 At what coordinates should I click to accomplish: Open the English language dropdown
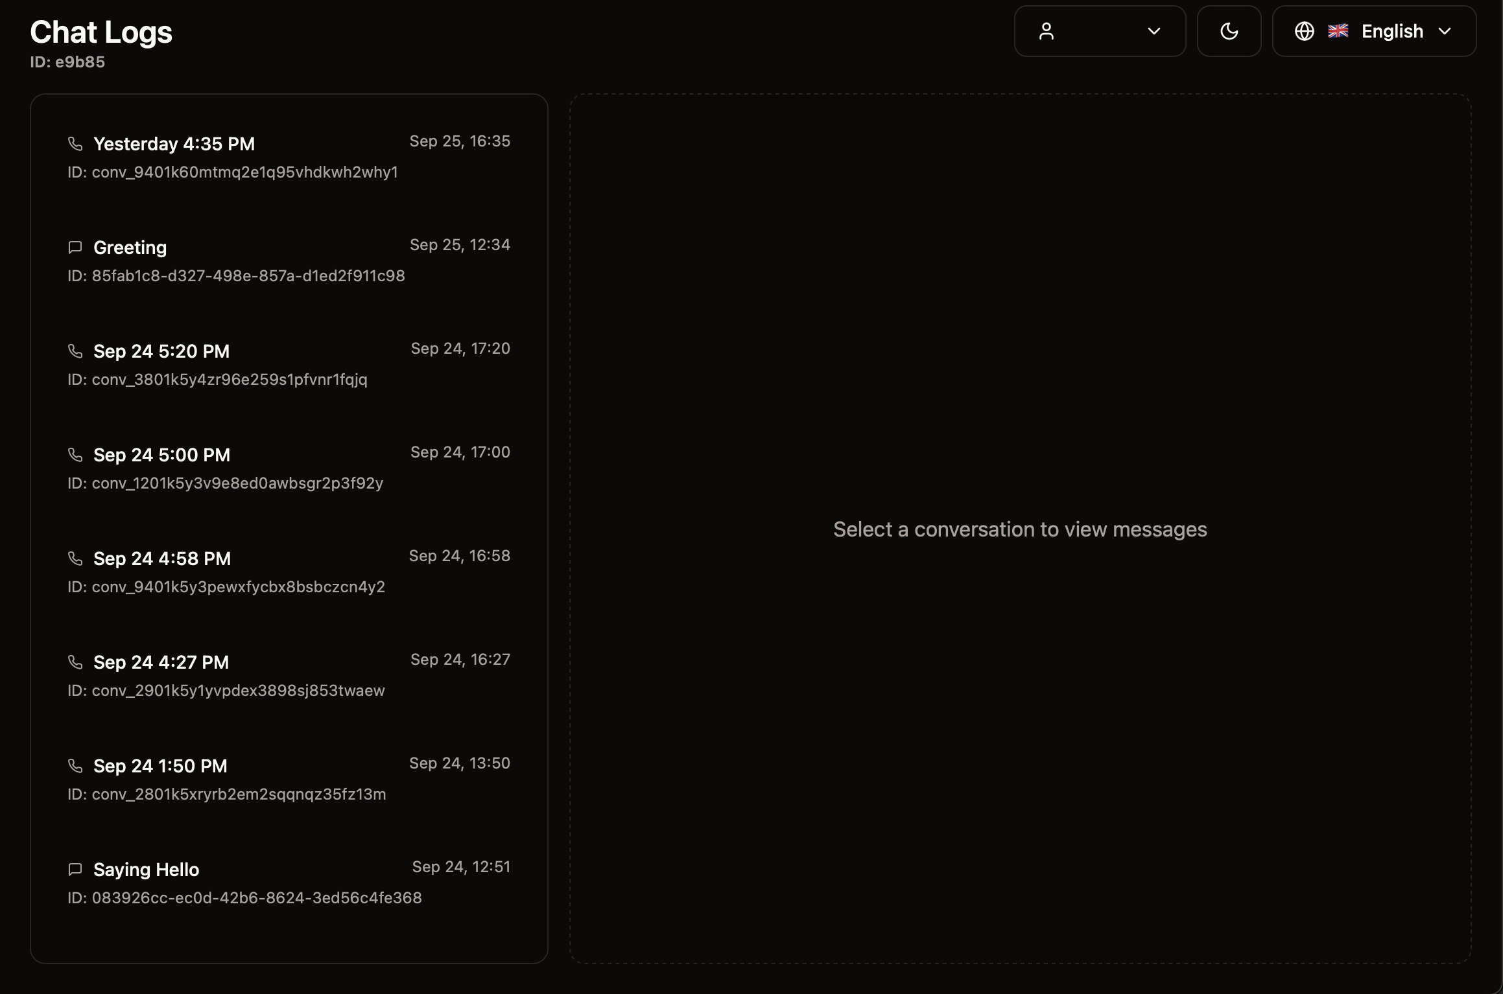click(1446, 30)
